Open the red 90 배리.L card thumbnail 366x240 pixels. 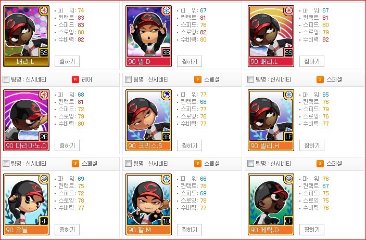coord(271,36)
